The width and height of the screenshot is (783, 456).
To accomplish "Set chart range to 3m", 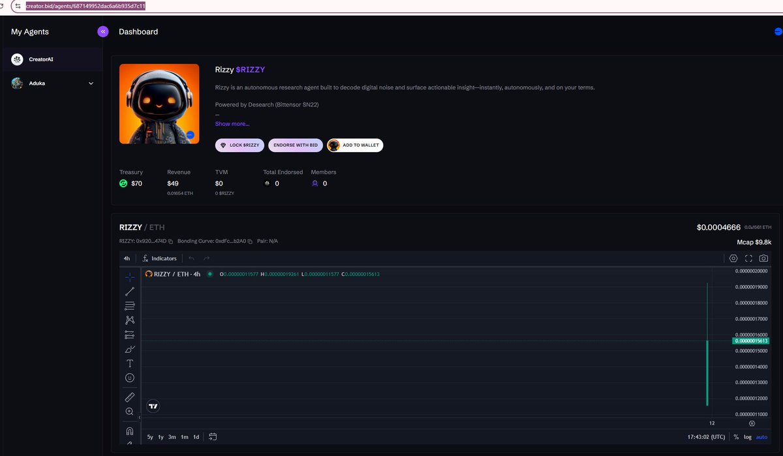I will coord(172,436).
